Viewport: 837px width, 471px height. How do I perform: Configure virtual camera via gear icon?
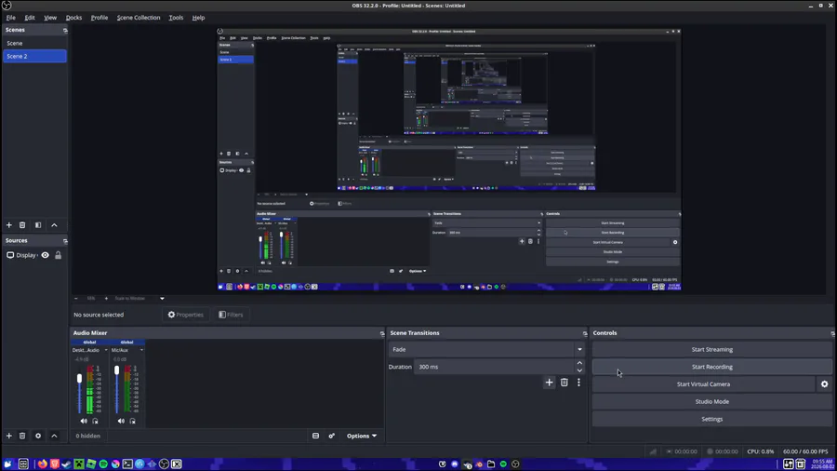click(x=824, y=384)
